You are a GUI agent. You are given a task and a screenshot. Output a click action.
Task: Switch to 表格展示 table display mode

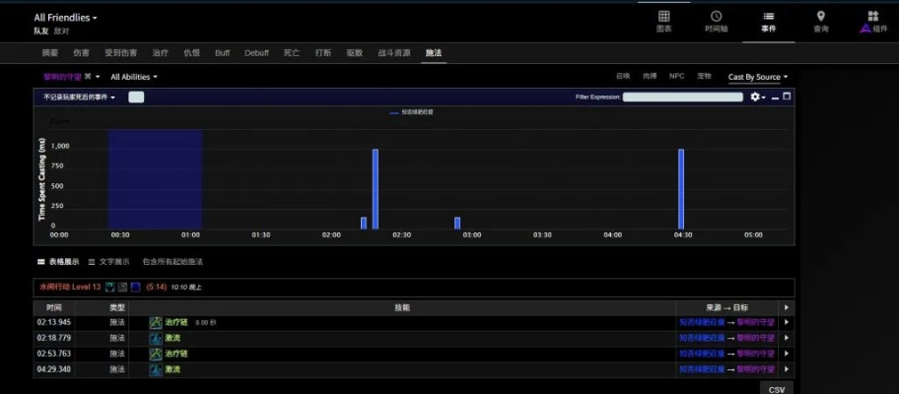(58, 262)
